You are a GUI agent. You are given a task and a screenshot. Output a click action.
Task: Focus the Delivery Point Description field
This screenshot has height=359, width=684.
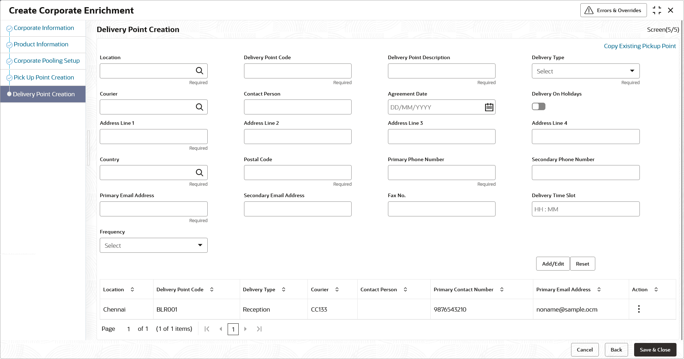point(441,71)
